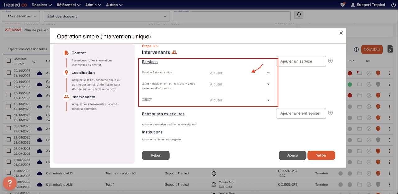Viewport: 398px width, 194px height.
Task: Click the plus icon next to Ajouter un service
Action: point(331,61)
